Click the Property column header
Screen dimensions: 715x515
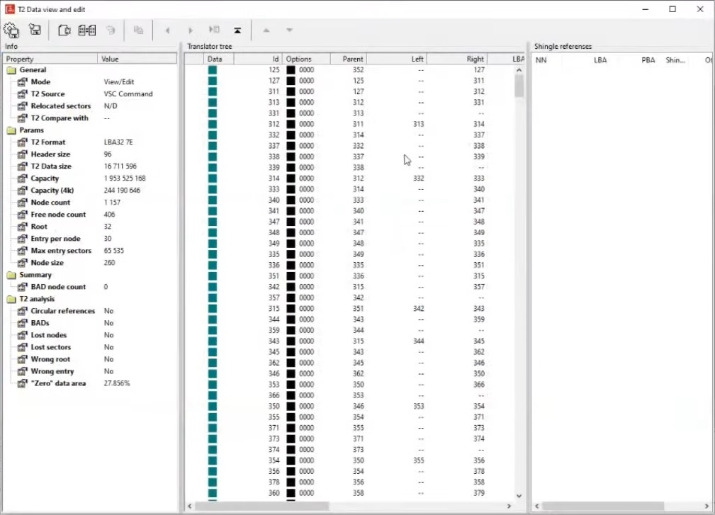pos(50,59)
